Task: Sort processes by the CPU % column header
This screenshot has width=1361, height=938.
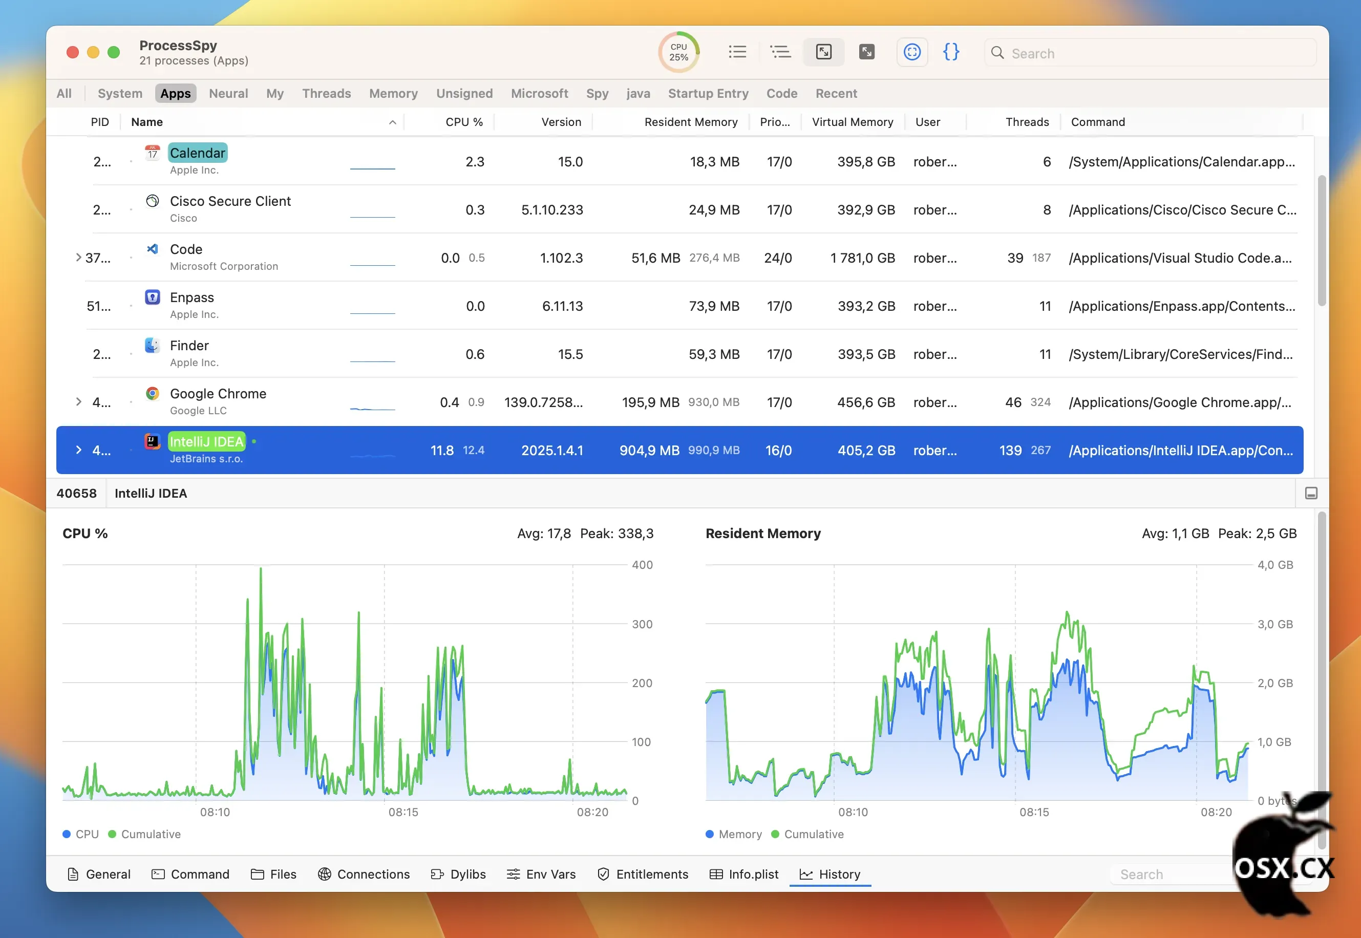Action: (464, 122)
